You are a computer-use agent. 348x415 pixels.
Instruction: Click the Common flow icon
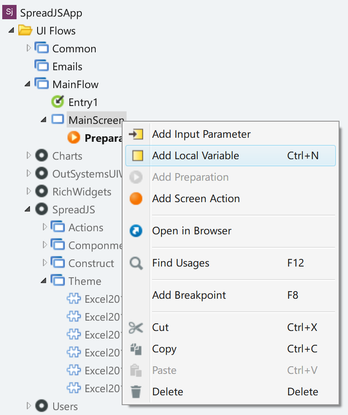pos(42,48)
